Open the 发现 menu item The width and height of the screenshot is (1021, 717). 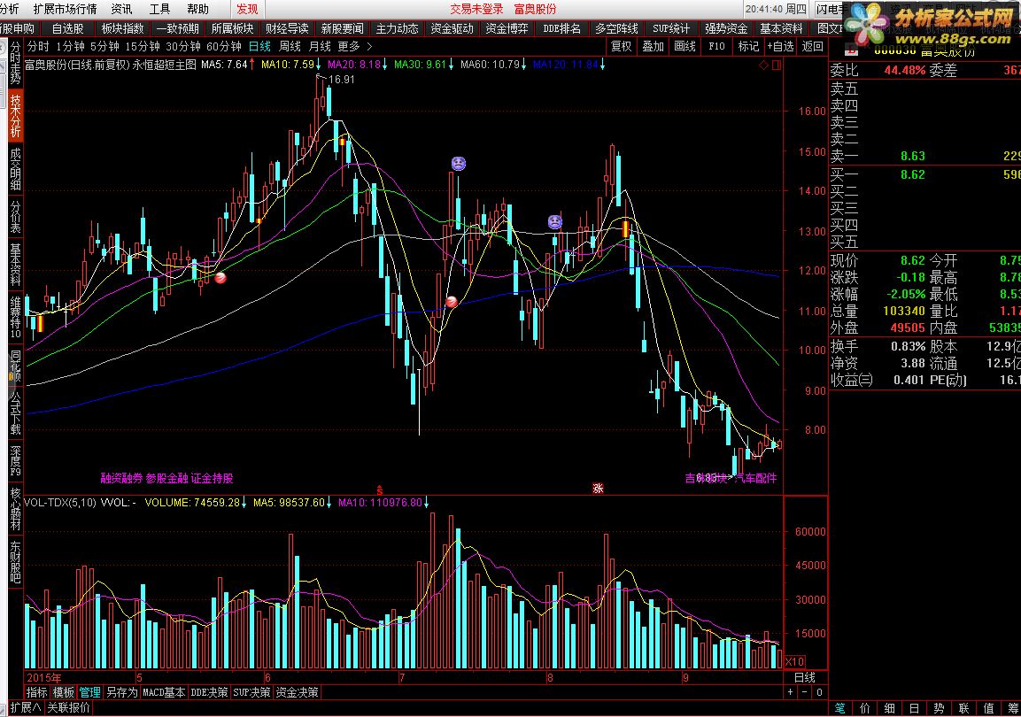[247, 9]
